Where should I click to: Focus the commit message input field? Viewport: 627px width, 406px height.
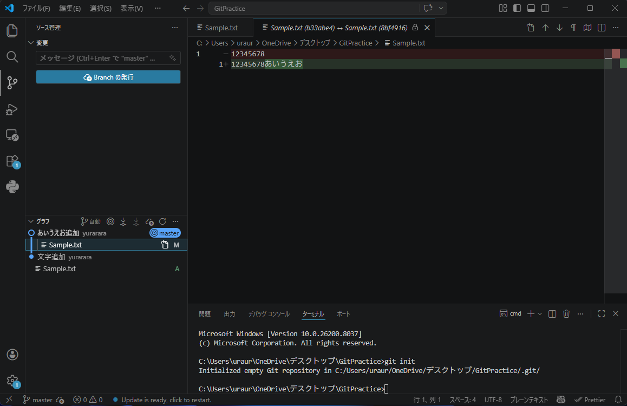[103, 58]
